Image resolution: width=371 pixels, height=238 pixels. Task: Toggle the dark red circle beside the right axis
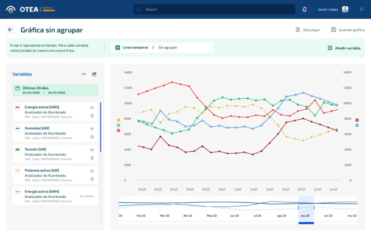357,120
